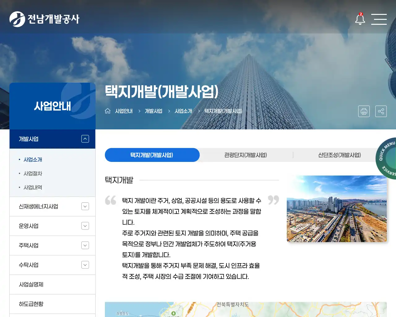Switch to the 산단조성(개발사업) tab
This screenshot has height=317, width=396.
click(339, 155)
